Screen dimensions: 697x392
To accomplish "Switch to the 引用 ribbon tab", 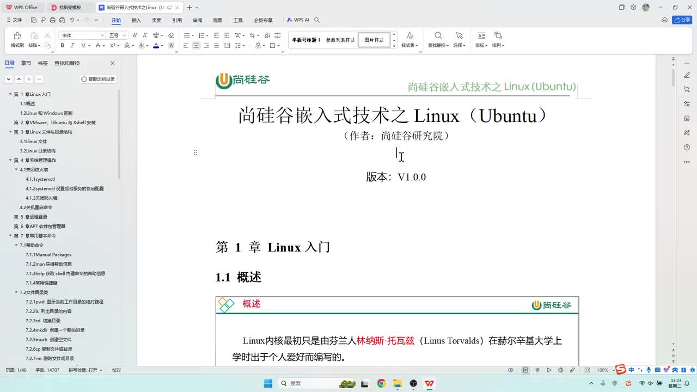I will pos(177,20).
